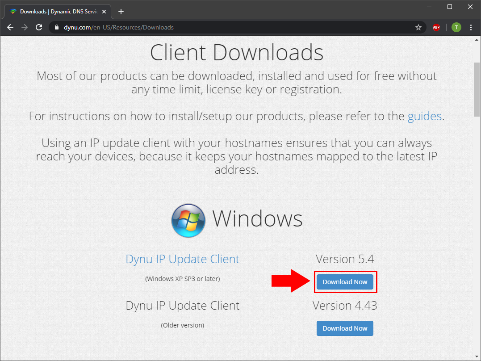The image size is (481, 361).
Task: Click the (Older version) note
Action: point(183,325)
